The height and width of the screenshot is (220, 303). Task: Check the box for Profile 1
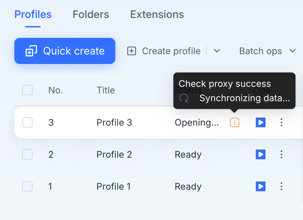[x=27, y=186]
